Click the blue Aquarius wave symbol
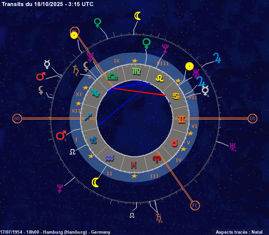 click(110, 157)
